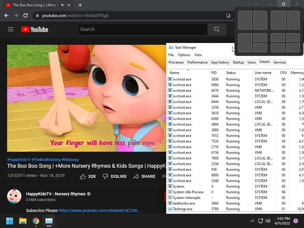
Task: Go back using the browser back arrow
Action: point(7,15)
